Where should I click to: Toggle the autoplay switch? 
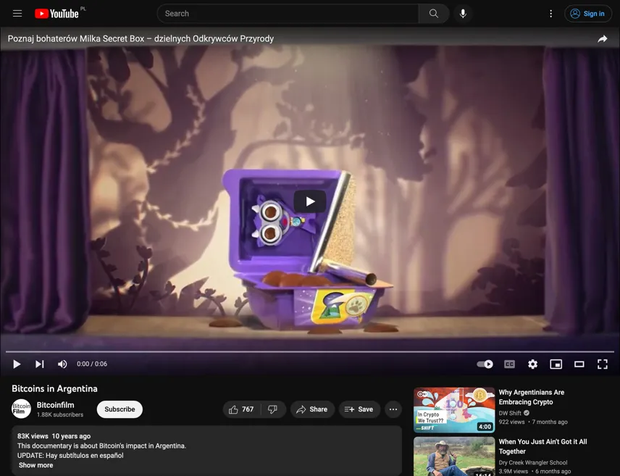485,364
